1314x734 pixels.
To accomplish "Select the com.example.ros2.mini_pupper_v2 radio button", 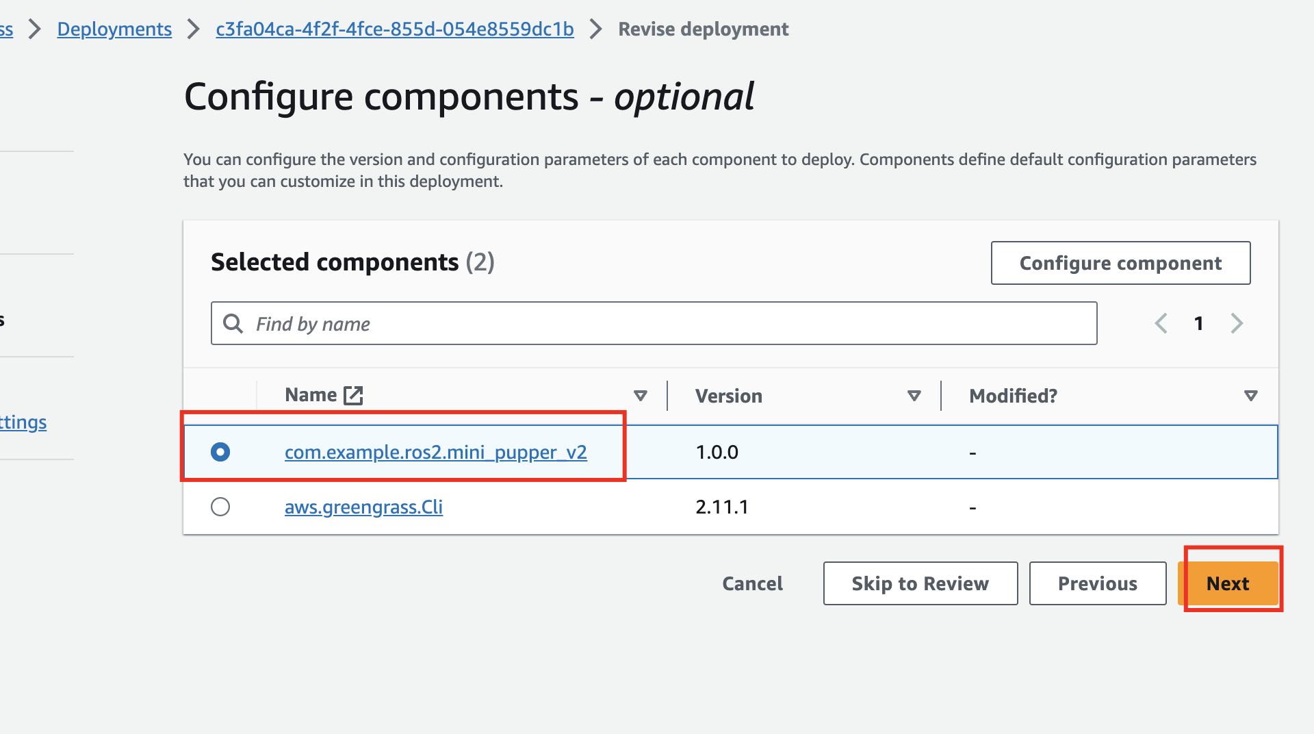I will 220,452.
